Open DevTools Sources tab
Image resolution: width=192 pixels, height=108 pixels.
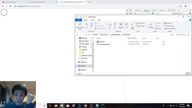[154, 10]
